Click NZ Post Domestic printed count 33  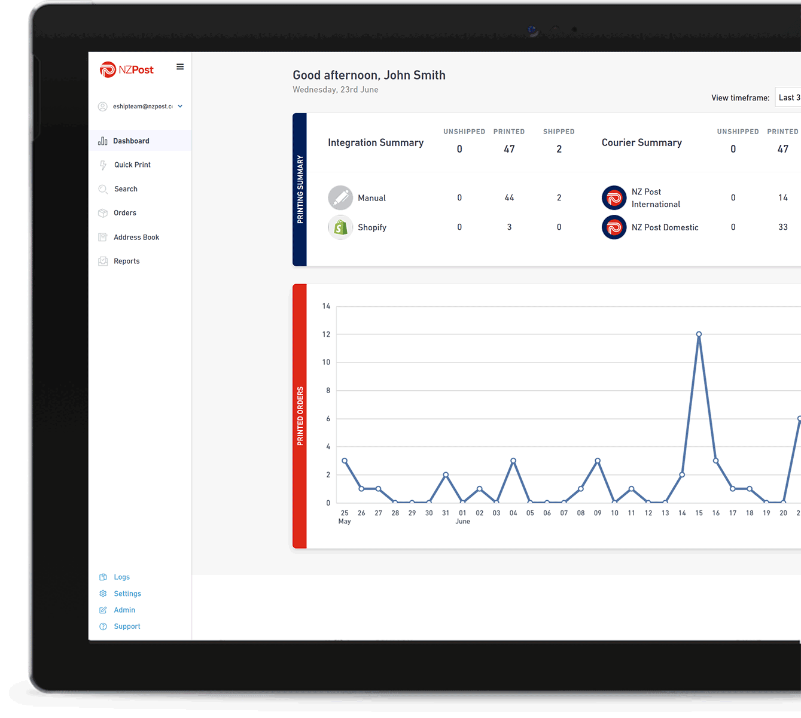[x=782, y=227]
